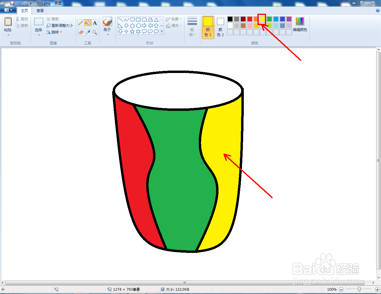
Task: Click the horizontal scrollbar thumb
Action: pos(185,283)
